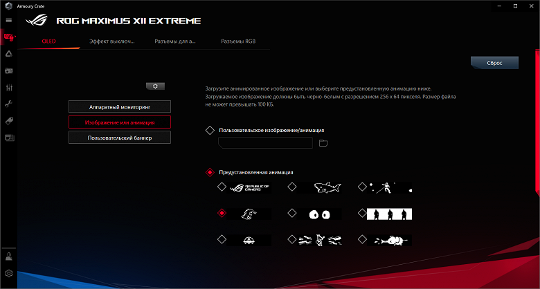Choose the shark animation radio
Image resolution: width=540 pixels, height=289 pixels.
(x=292, y=187)
